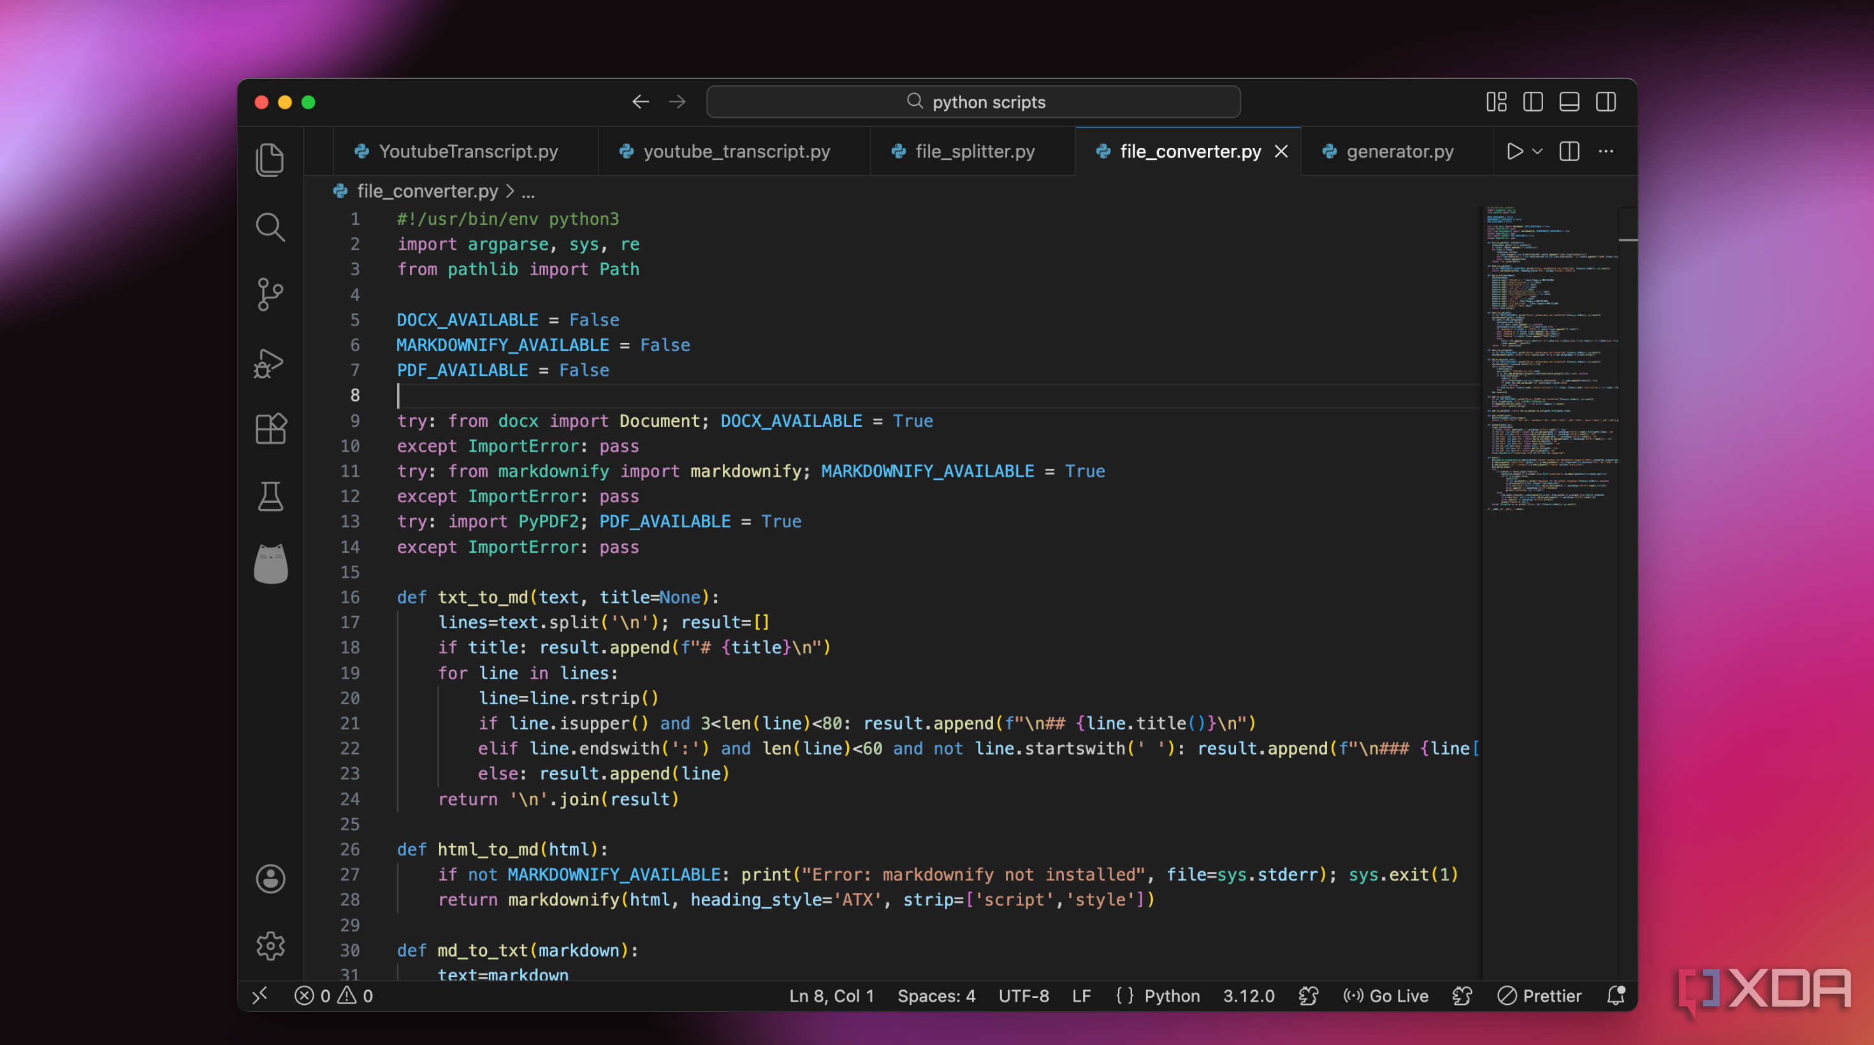Screen dimensions: 1874x1045
Task: Toggle the primary side bar
Action: 1533,102
